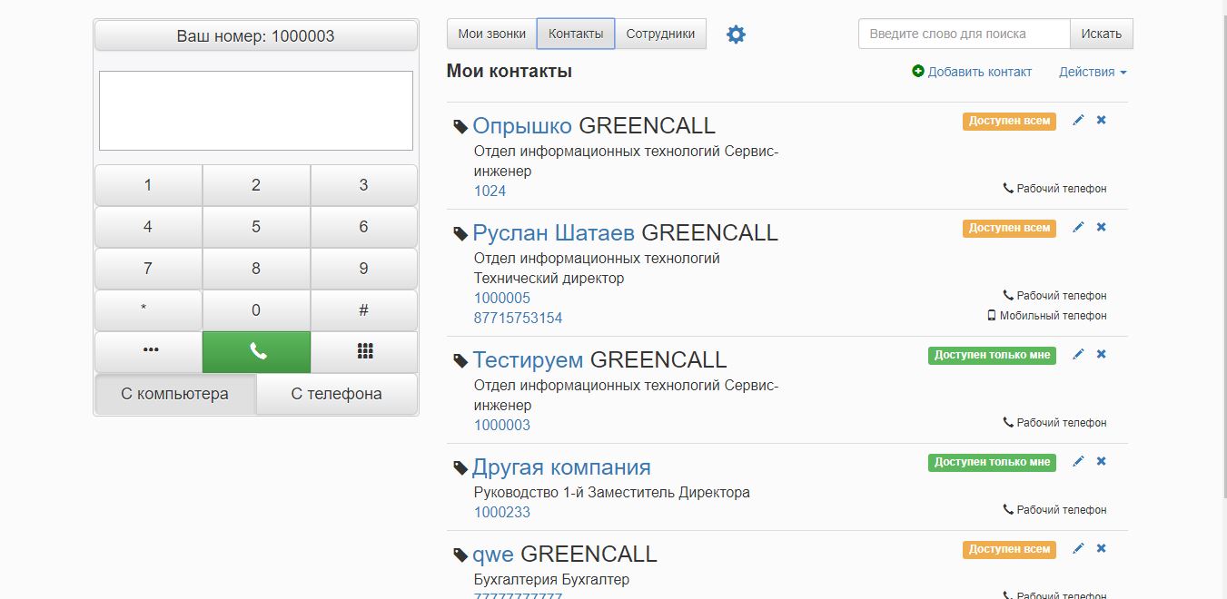Open the settings gear icon
This screenshot has height=599, width=1227.
(x=736, y=34)
